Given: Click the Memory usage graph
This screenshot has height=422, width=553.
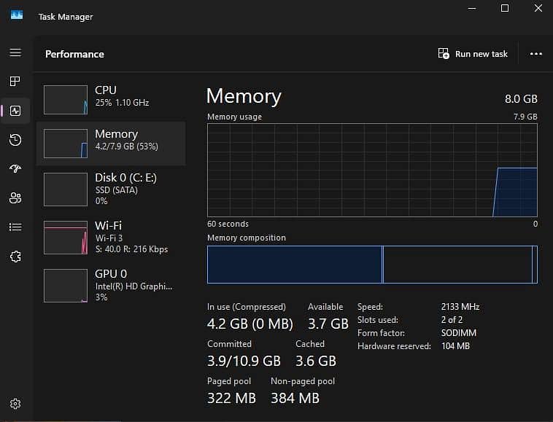Looking at the screenshot, I should click(x=372, y=170).
